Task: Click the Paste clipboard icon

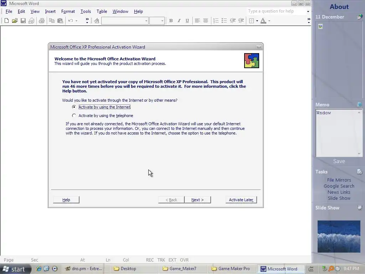Action: tap(60, 21)
